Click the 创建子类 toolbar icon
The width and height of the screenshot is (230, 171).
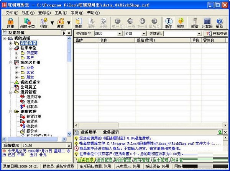tap(28, 23)
